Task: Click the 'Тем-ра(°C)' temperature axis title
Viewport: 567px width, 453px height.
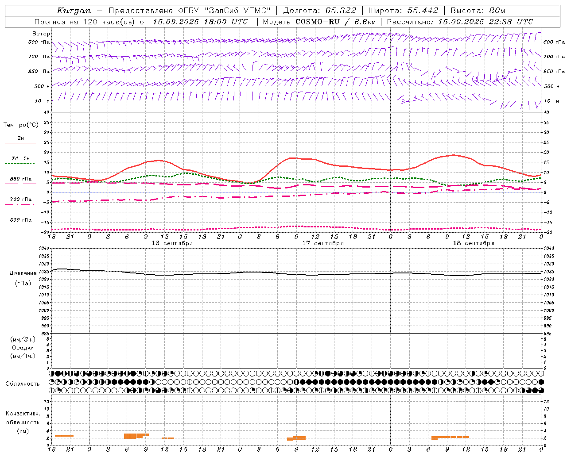Action: (x=21, y=125)
